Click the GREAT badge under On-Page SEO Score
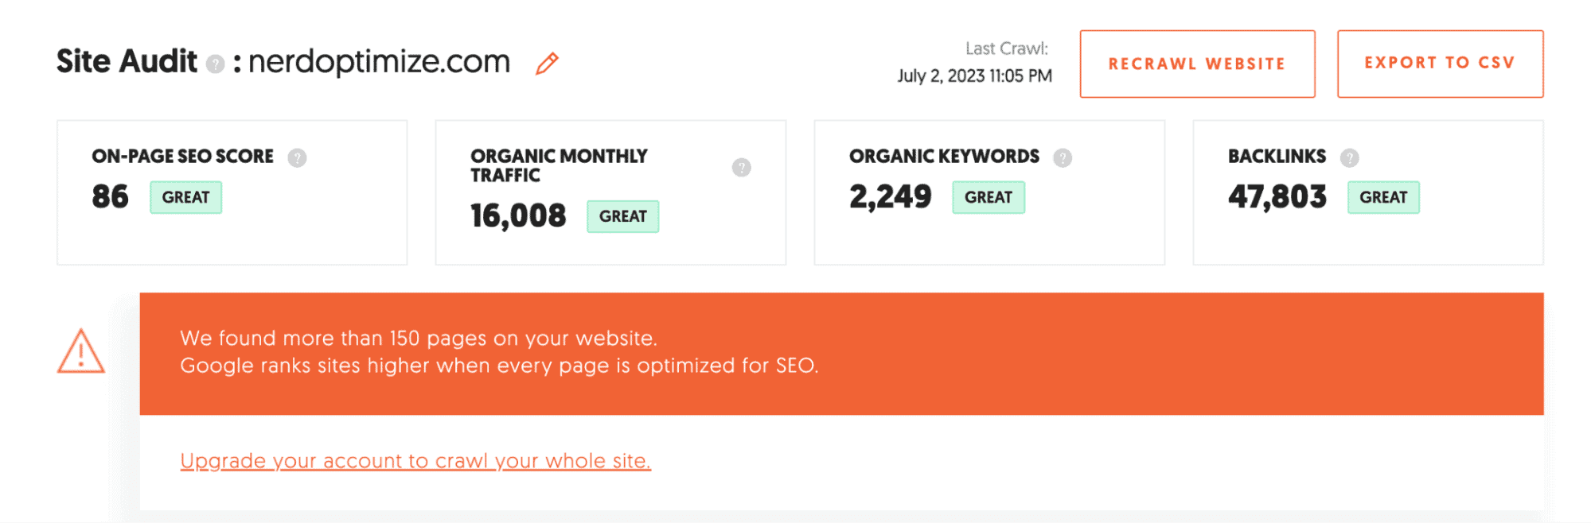Viewport: 1591px width, 523px height. [x=185, y=196]
